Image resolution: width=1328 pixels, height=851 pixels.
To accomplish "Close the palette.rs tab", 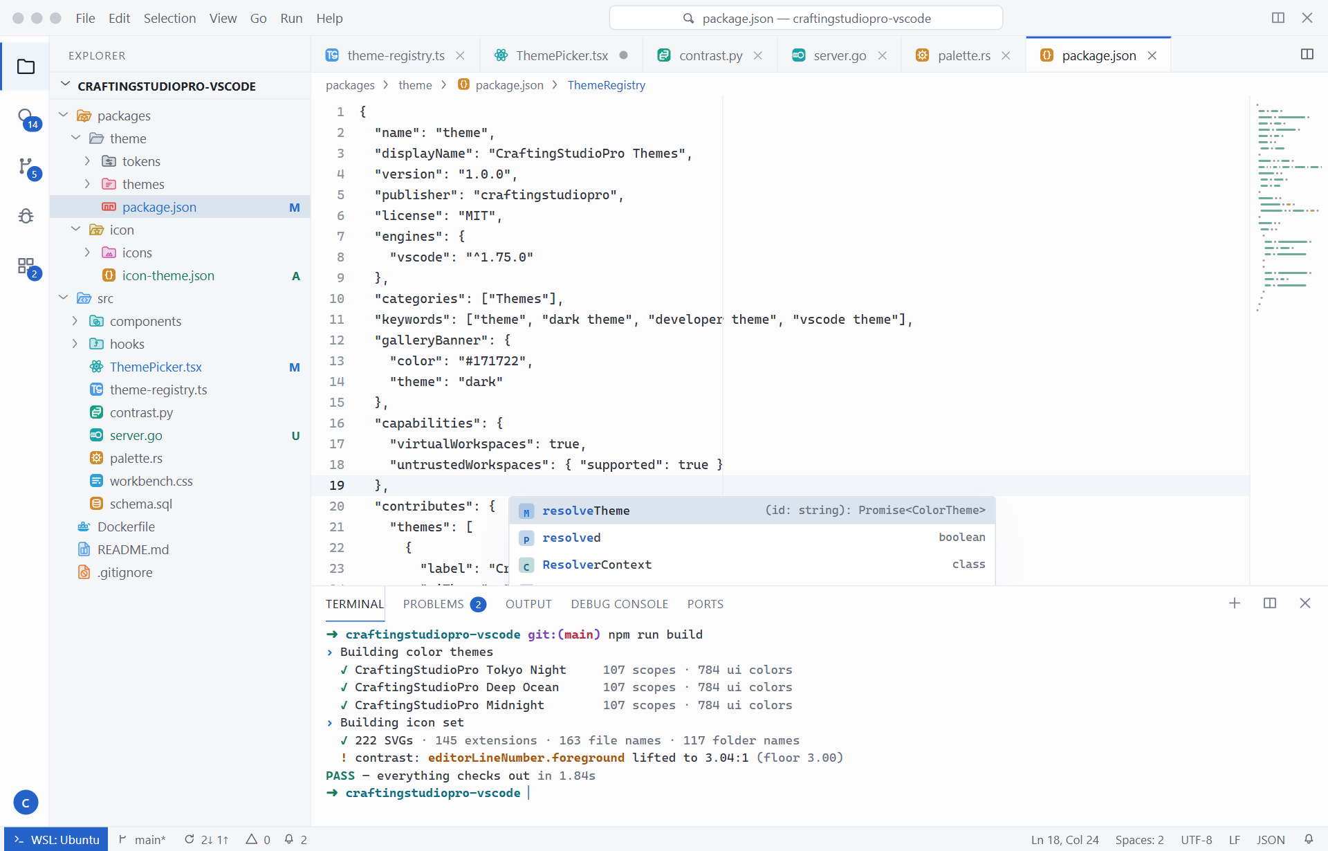I will [1006, 55].
